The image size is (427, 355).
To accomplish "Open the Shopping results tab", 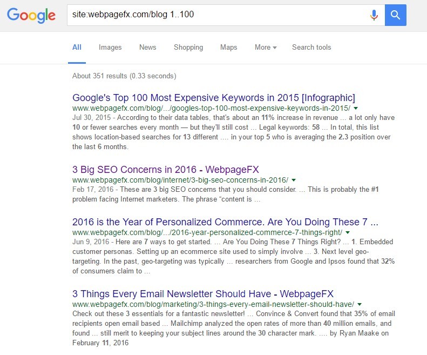I will (188, 48).
